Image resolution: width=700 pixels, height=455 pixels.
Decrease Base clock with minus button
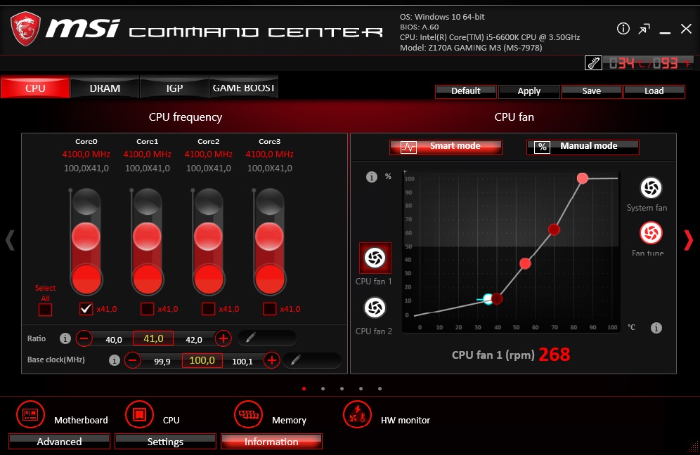click(133, 360)
